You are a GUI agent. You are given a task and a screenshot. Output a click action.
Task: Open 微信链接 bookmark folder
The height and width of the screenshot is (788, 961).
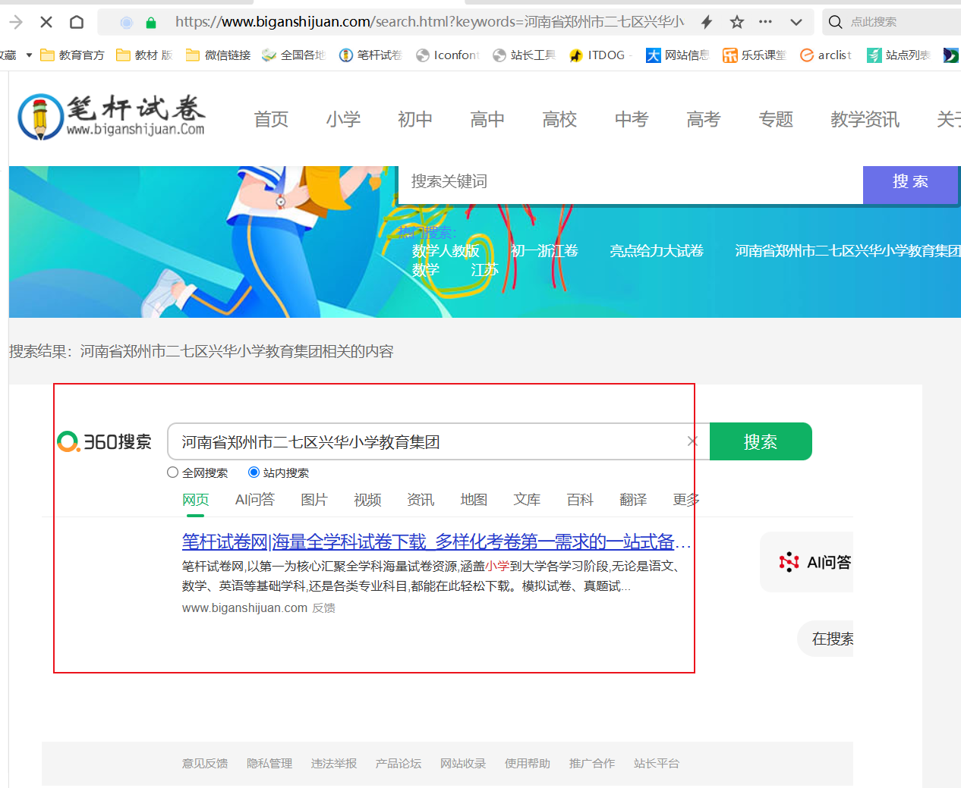pos(218,55)
